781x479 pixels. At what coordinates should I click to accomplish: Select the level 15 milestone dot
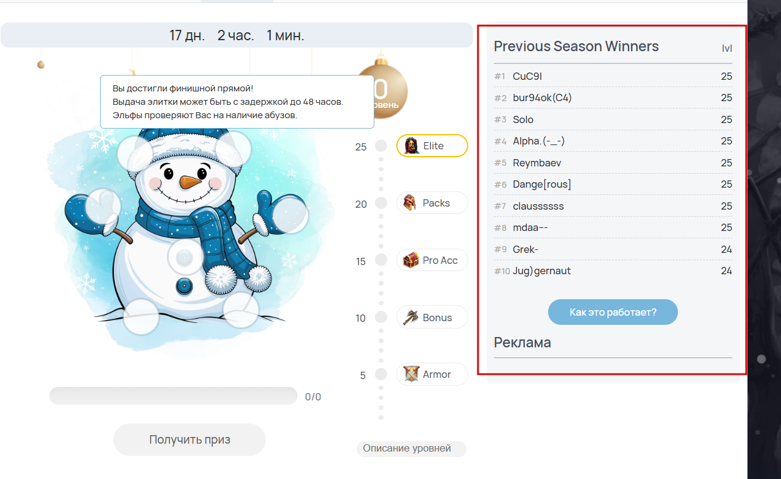(x=381, y=260)
